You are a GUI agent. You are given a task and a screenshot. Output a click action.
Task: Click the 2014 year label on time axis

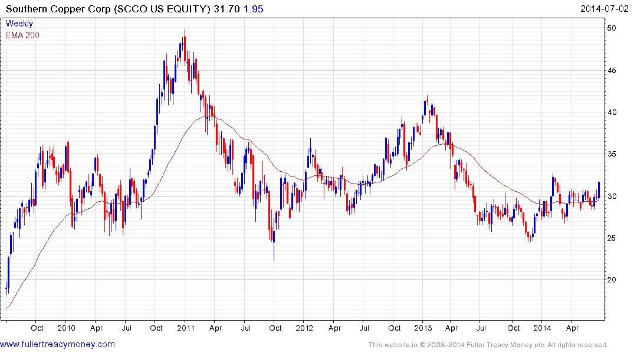click(x=542, y=328)
